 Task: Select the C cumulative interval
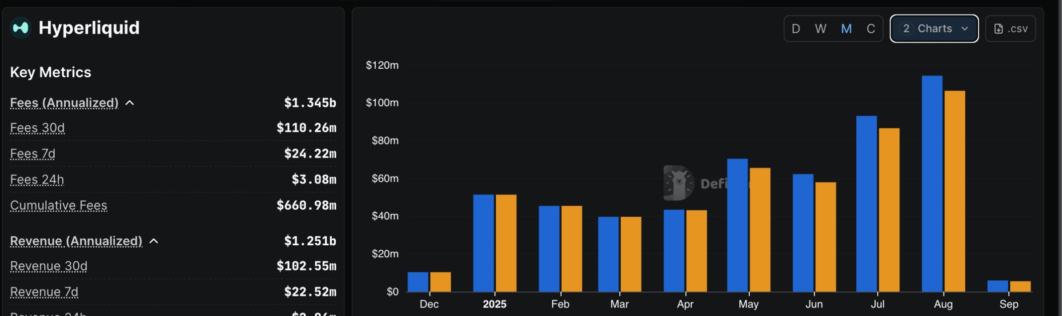871,29
